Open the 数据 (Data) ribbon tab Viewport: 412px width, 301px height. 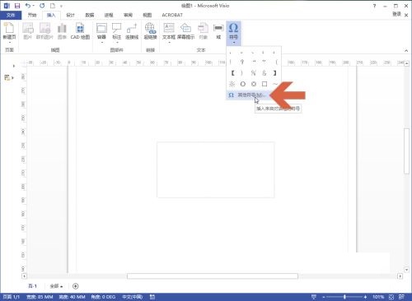(x=90, y=15)
